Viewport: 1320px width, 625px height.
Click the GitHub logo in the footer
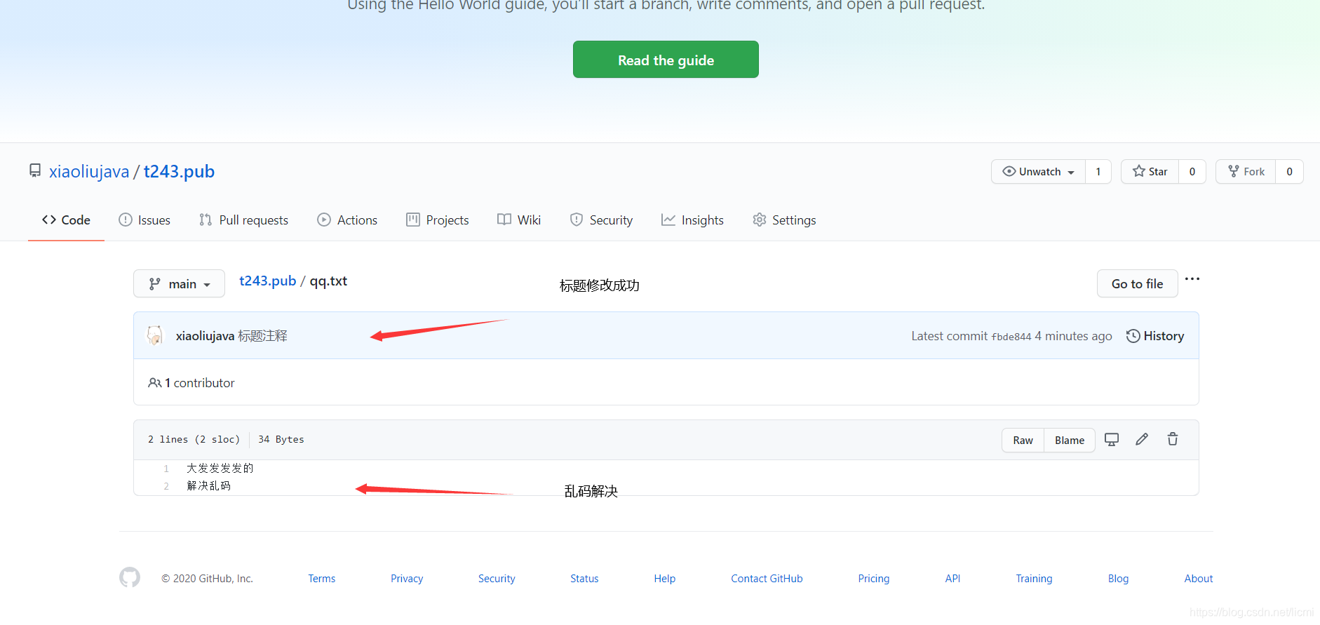[130, 577]
